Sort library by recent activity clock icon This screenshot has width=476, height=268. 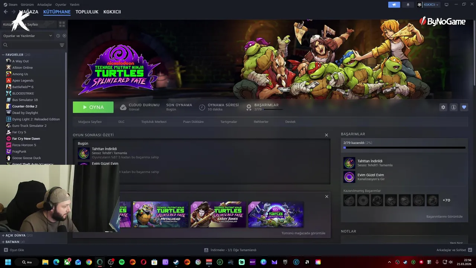click(x=58, y=36)
